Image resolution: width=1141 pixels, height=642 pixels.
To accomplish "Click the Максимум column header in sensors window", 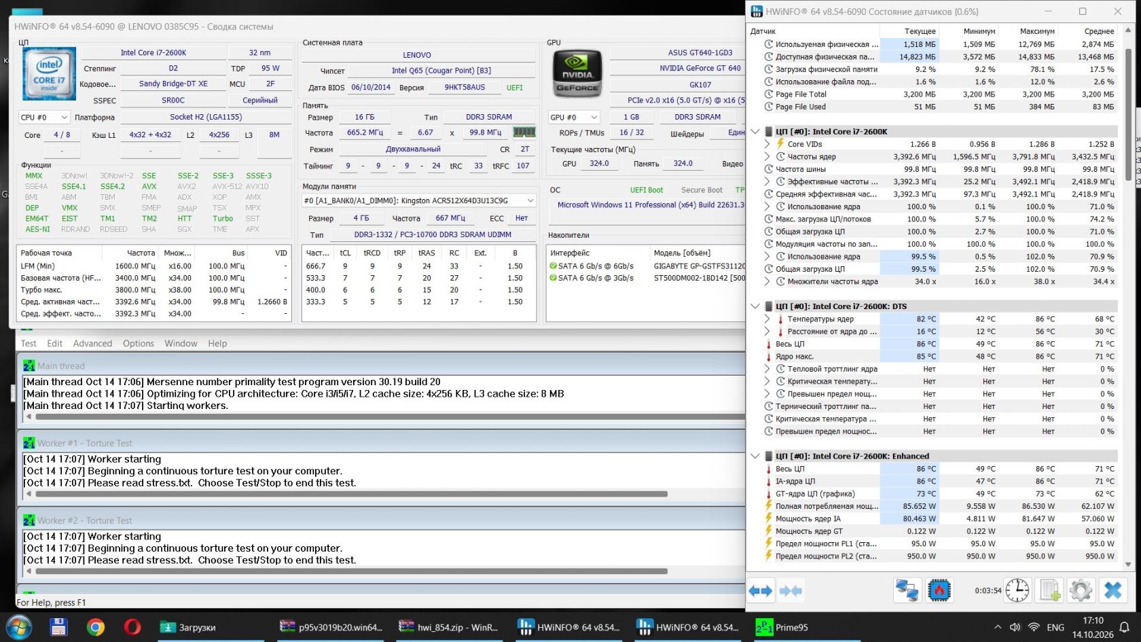I will click(1028, 31).
